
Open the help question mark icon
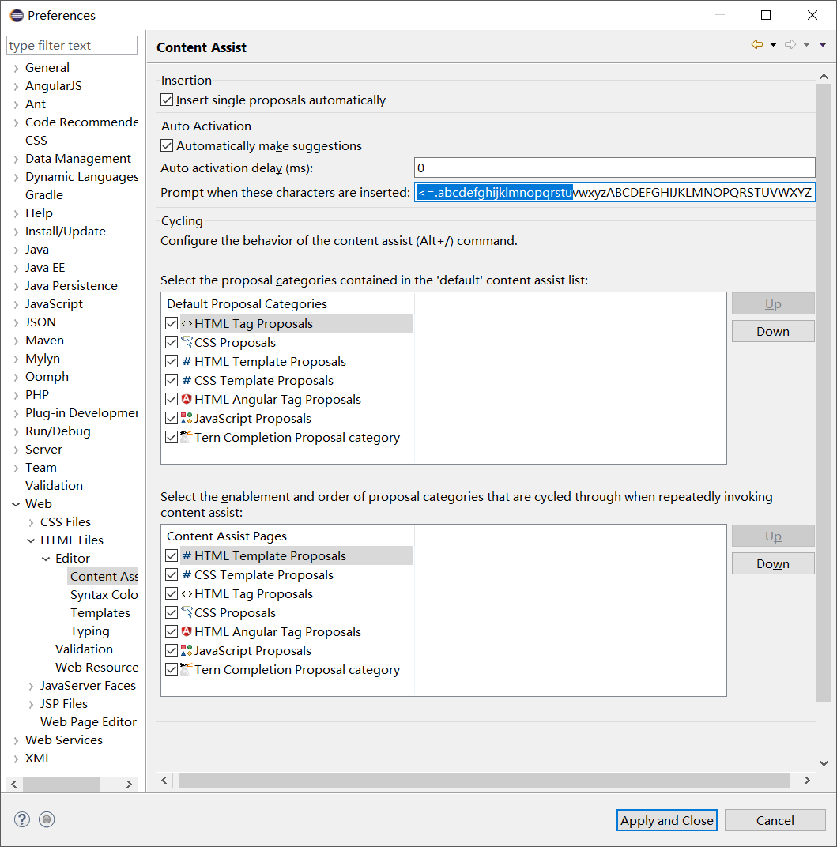coord(21,819)
